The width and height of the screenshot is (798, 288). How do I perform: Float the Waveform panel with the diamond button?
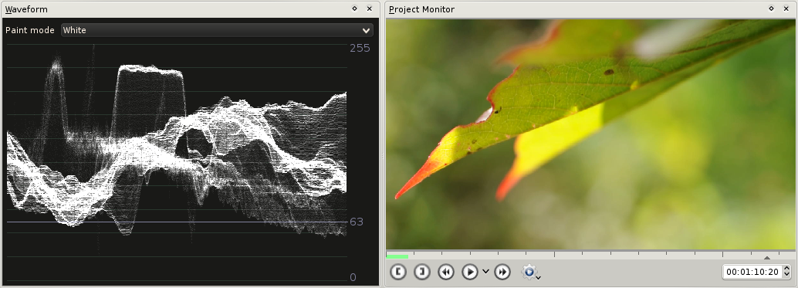355,8
